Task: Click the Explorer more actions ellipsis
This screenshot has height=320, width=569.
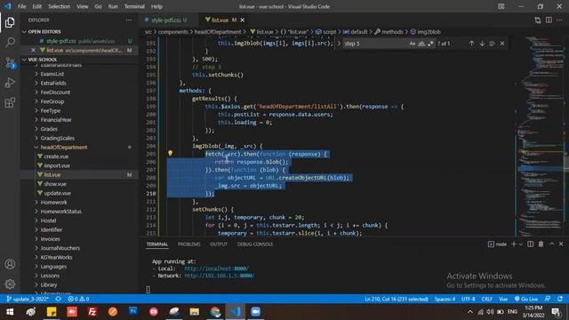Action: 129,20
